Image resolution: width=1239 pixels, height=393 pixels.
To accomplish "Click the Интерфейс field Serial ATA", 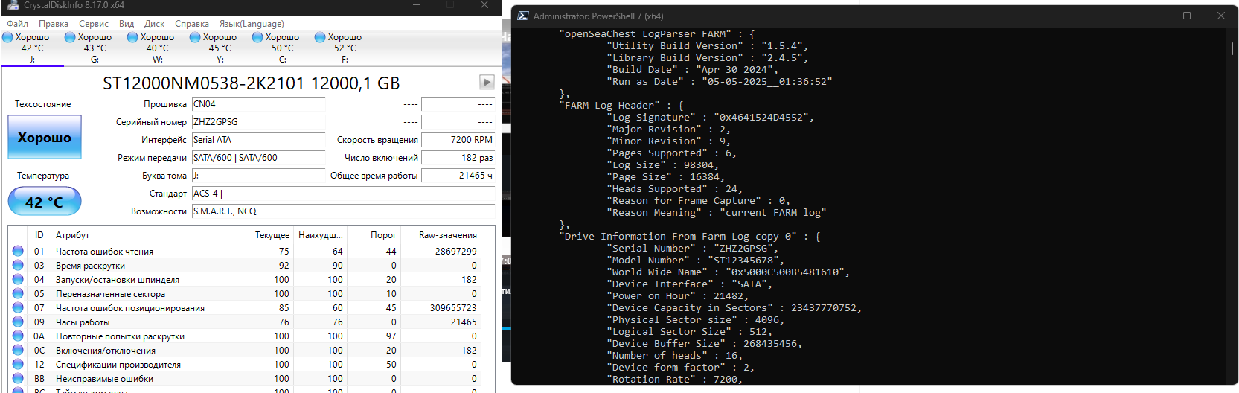I will (258, 140).
